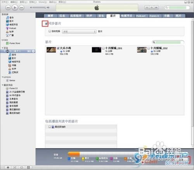Switch to list view in toolbar
Image resolution: width=194 pixels, height=170 pixels.
pyautogui.click(x=147, y=7)
